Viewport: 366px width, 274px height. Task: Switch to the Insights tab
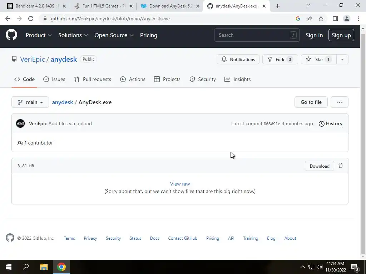[x=237, y=79]
